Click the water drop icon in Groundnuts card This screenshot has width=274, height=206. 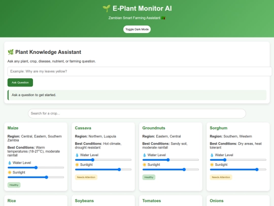point(144,155)
